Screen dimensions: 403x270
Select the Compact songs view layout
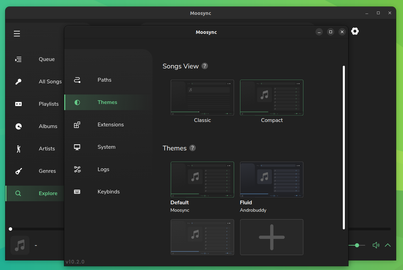[x=271, y=98]
